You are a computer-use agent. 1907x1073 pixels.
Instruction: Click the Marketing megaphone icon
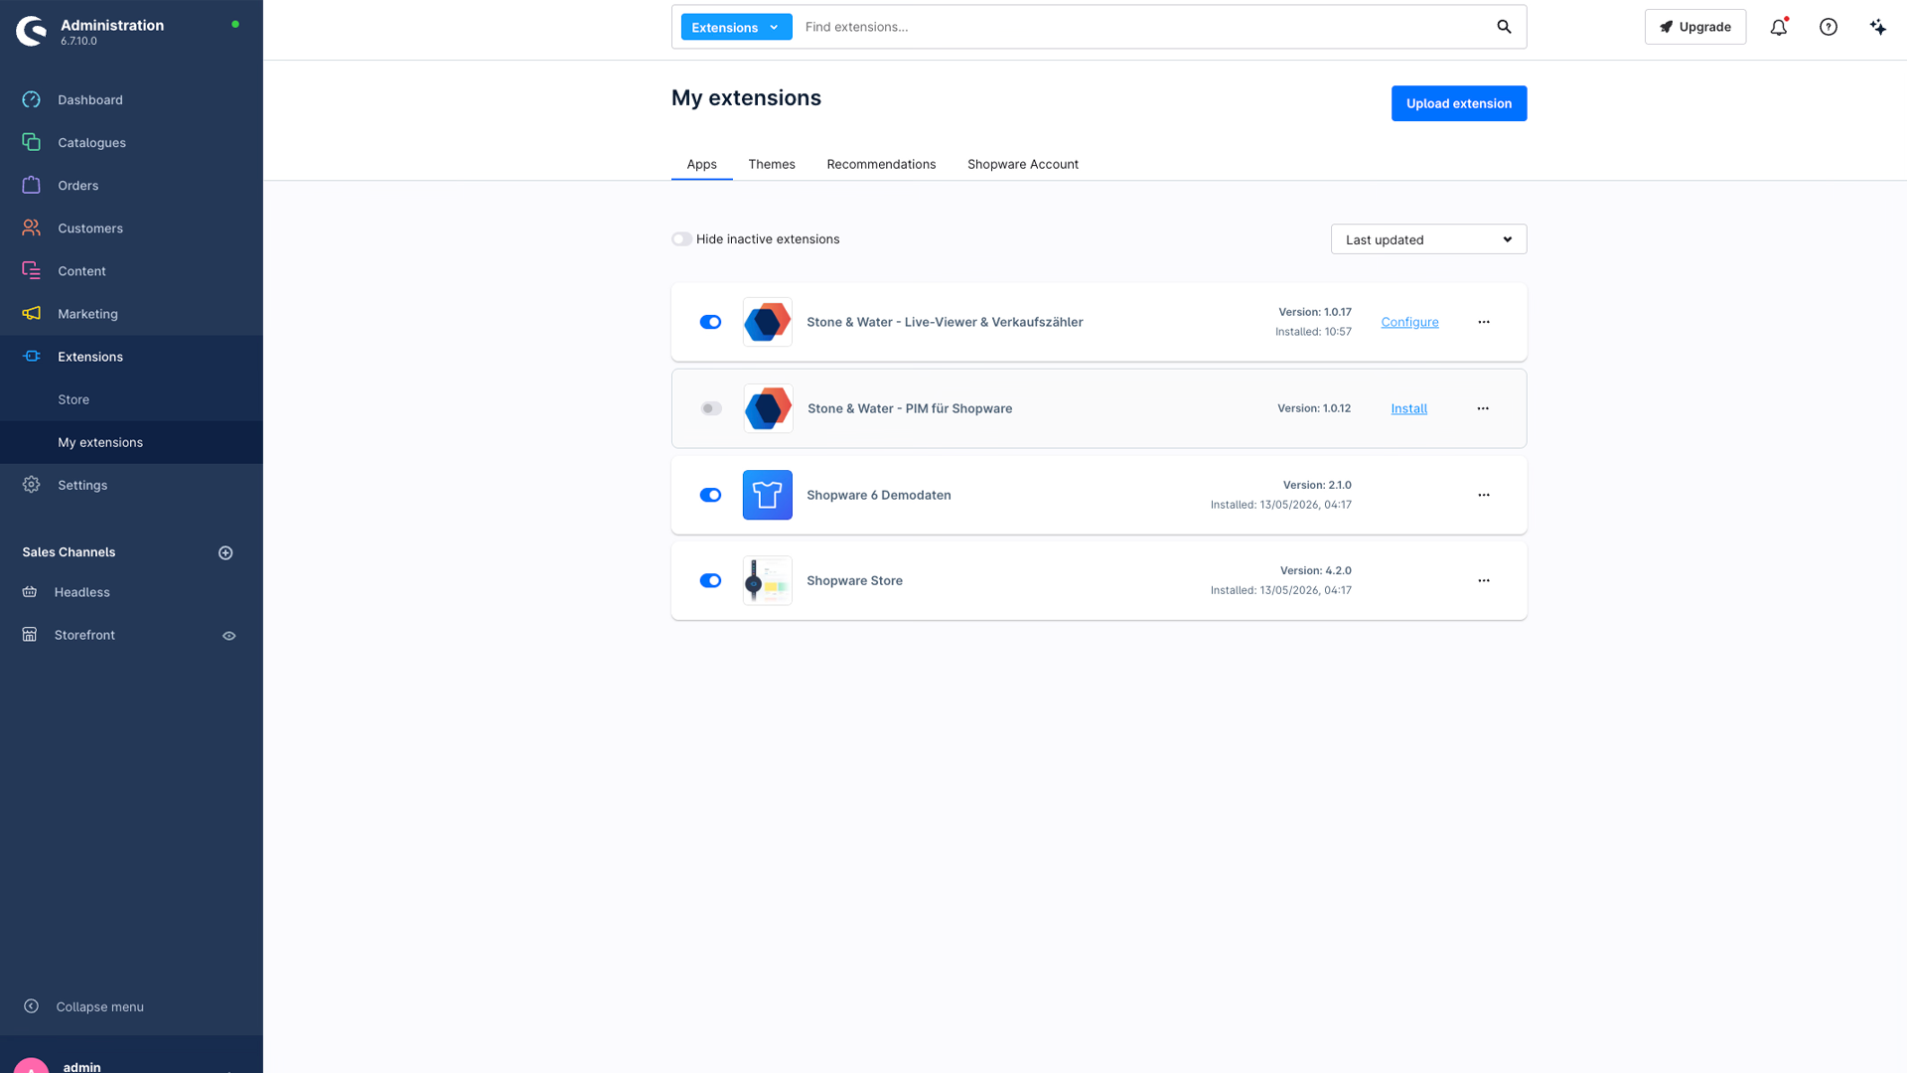[32, 313]
